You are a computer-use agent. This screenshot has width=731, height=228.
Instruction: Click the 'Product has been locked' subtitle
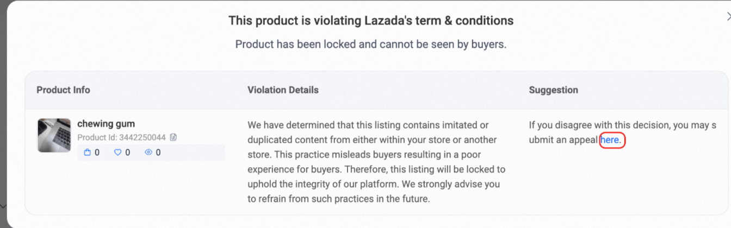point(371,44)
